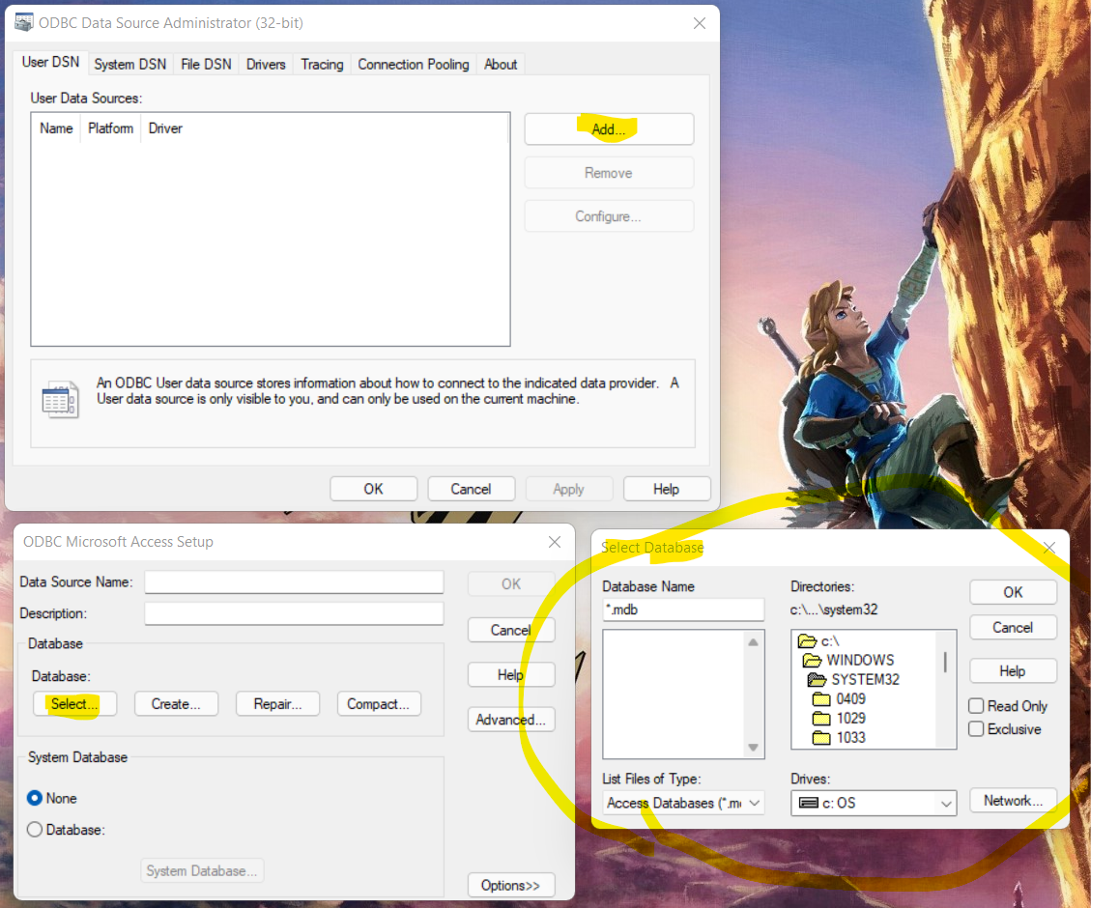Click the file list scroll up arrow
1119x908 pixels.
tap(753, 642)
